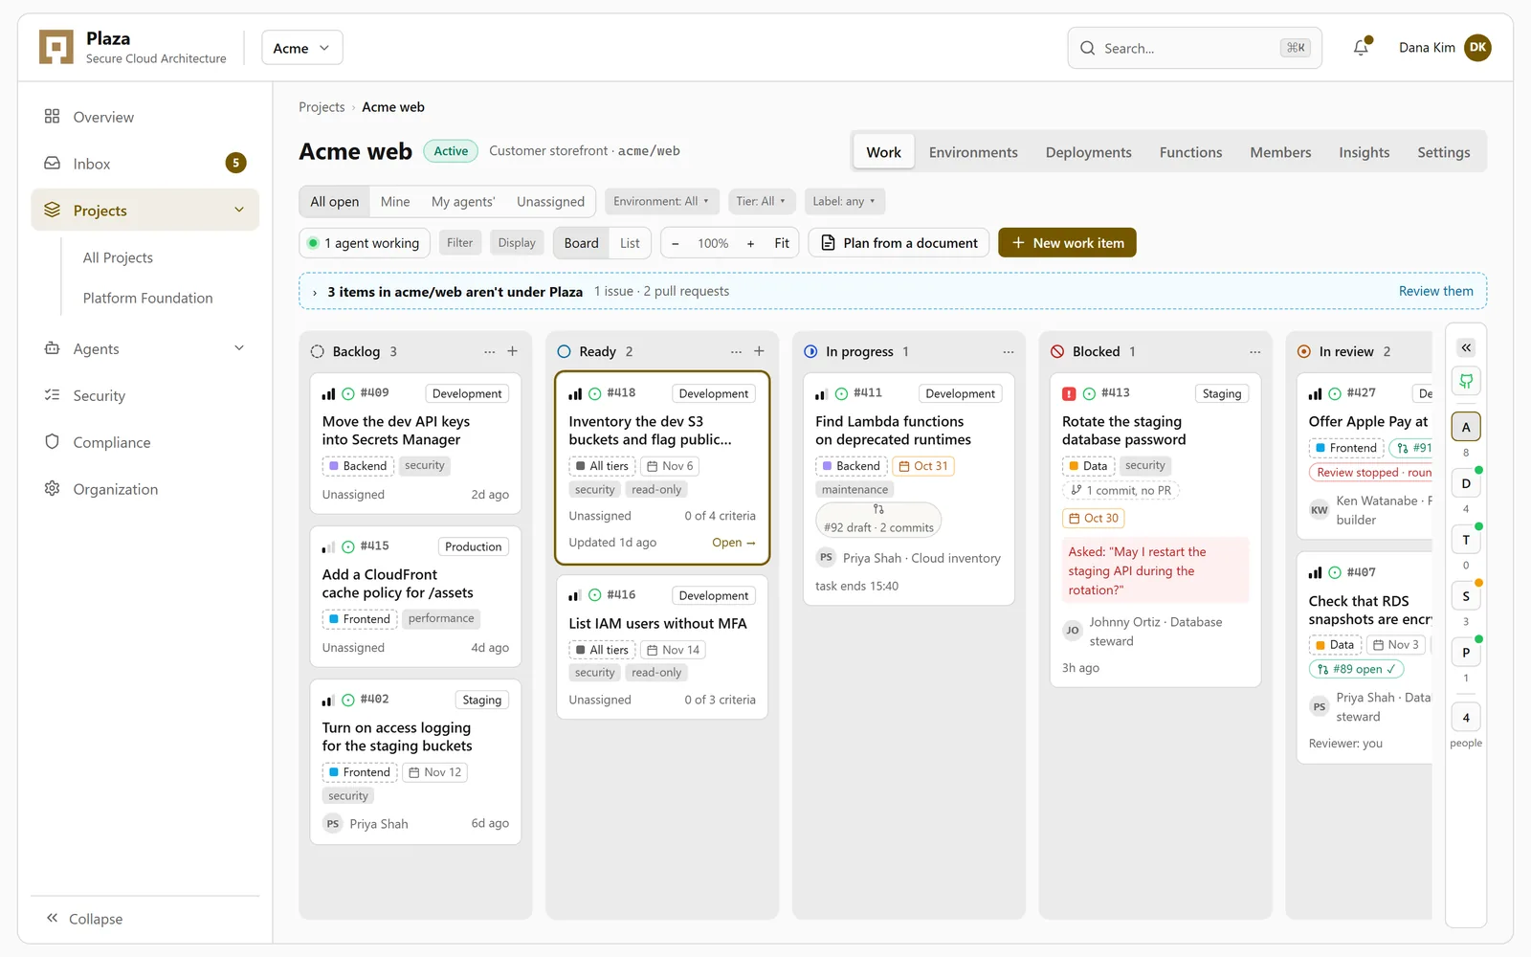1531x957 pixels.
Task: Click the Review them link
Action: click(1435, 291)
